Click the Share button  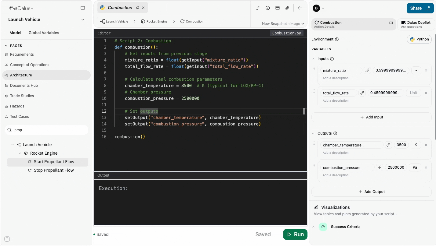(420, 8)
